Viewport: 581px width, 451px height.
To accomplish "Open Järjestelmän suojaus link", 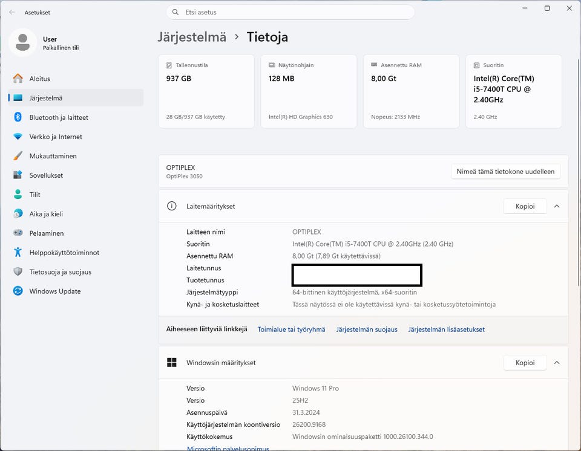I will coord(367,329).
